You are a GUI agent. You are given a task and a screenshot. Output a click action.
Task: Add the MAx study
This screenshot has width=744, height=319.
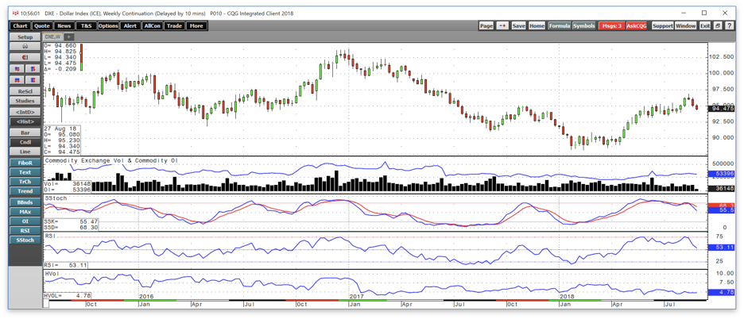click(25, 212)
